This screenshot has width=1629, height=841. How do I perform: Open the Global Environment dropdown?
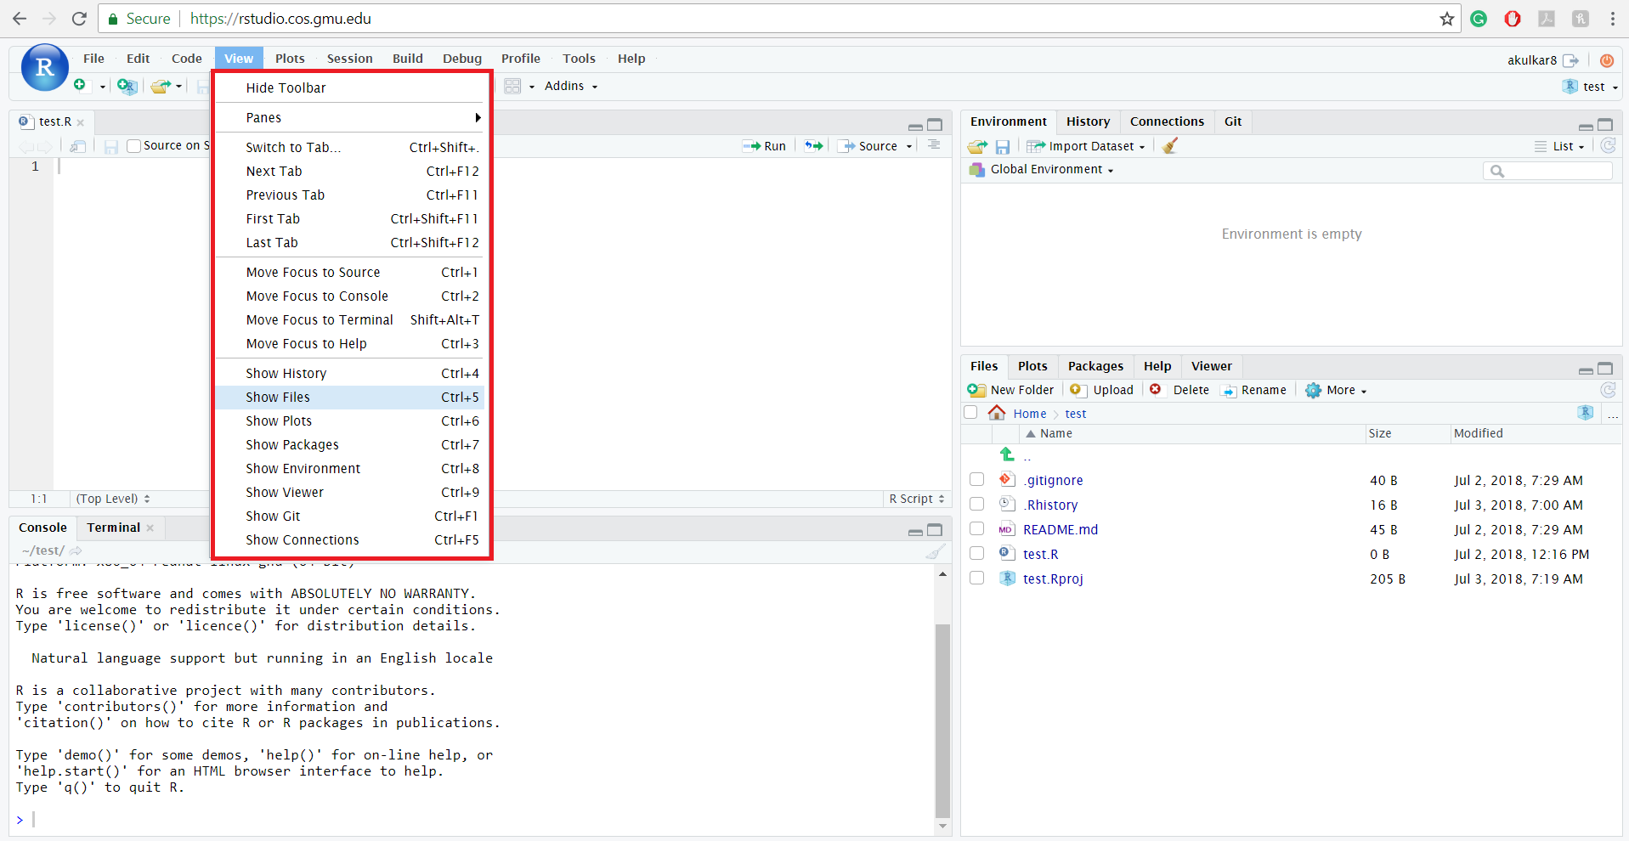pyautogui.click(x=1041, y=170)
